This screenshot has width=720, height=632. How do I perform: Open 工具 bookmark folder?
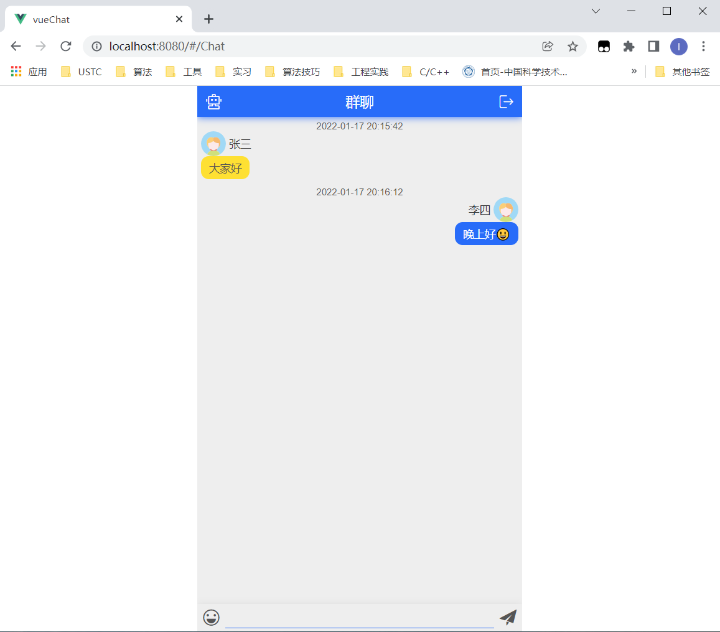point(184,72)
